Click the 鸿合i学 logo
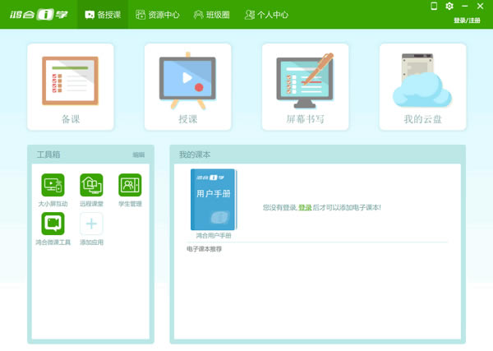Image resolution: width=493 pixels, height=351 pixels. (x=38, y=15)
